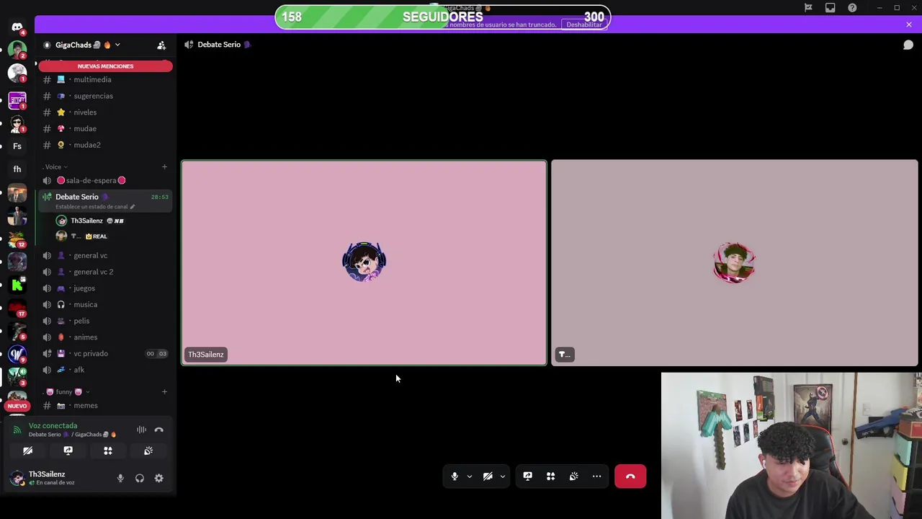Toggle deafen headphones in user panel
The height and width of the screenshot is (519, 922).
tap(140, 478)
